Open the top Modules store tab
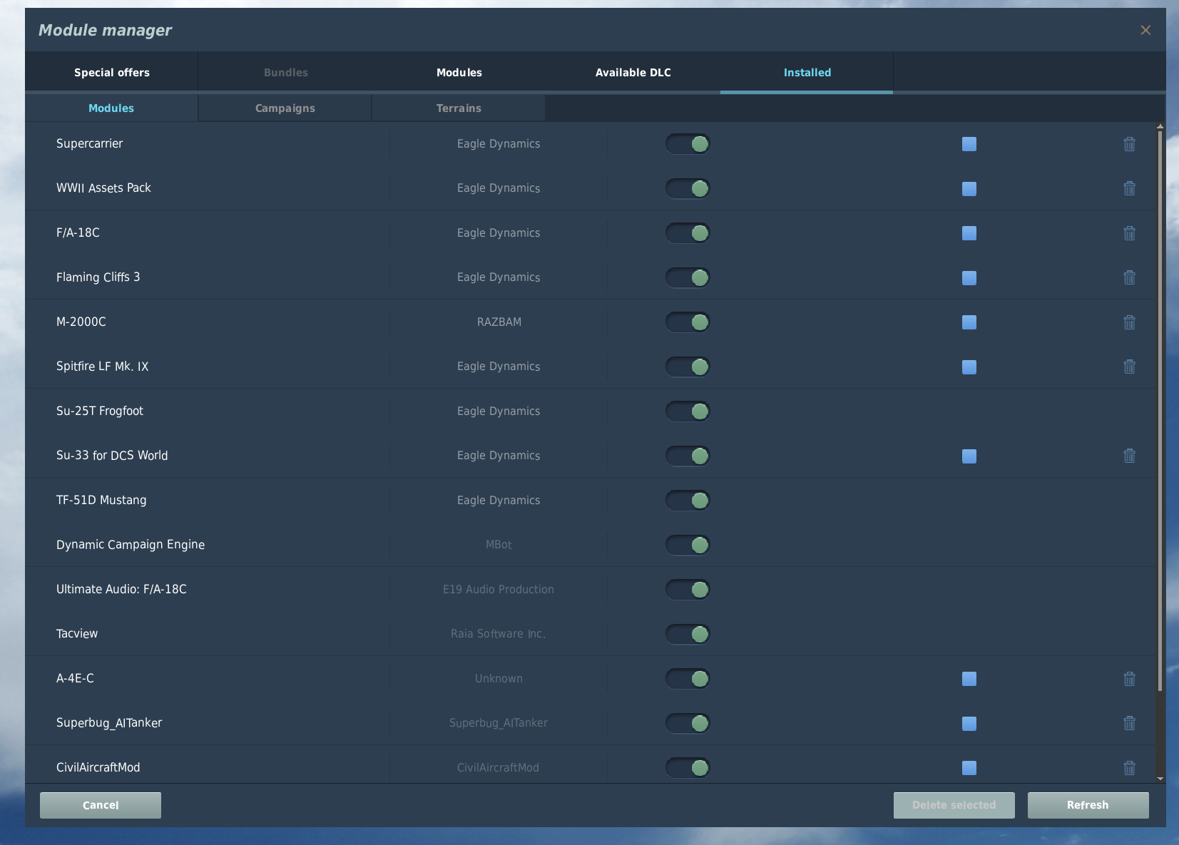 pyautogui.click(x=459, y=72)
